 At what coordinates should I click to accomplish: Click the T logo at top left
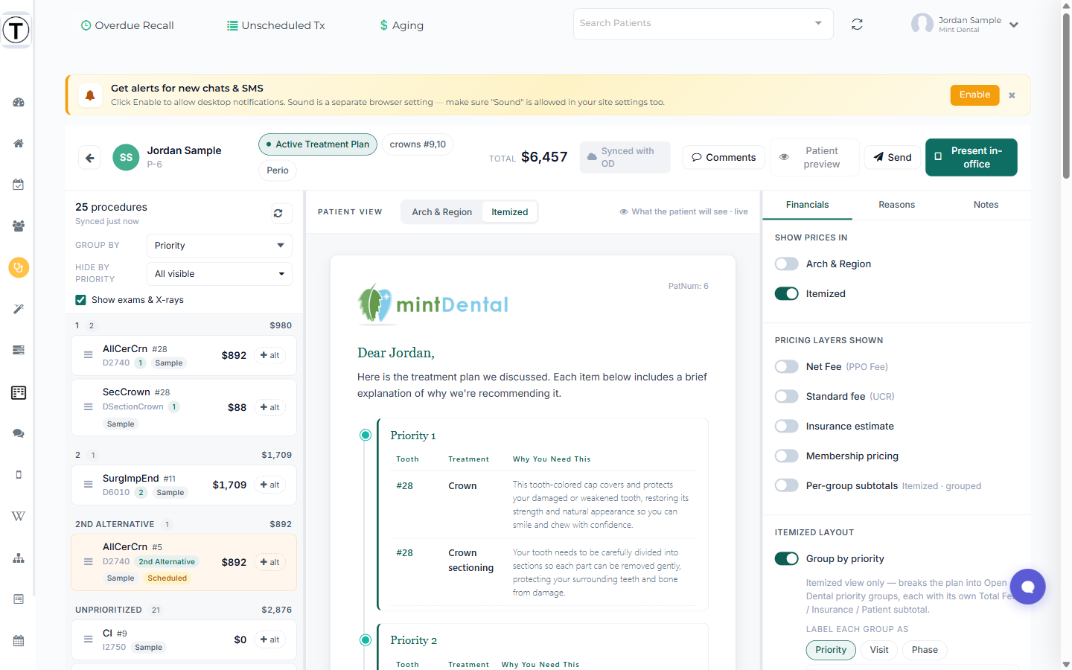(x=16, y=31)
